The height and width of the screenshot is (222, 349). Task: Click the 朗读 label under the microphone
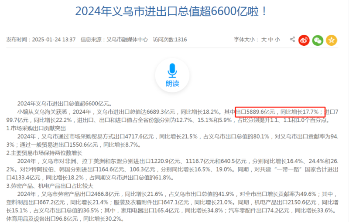tap(172, 84)
